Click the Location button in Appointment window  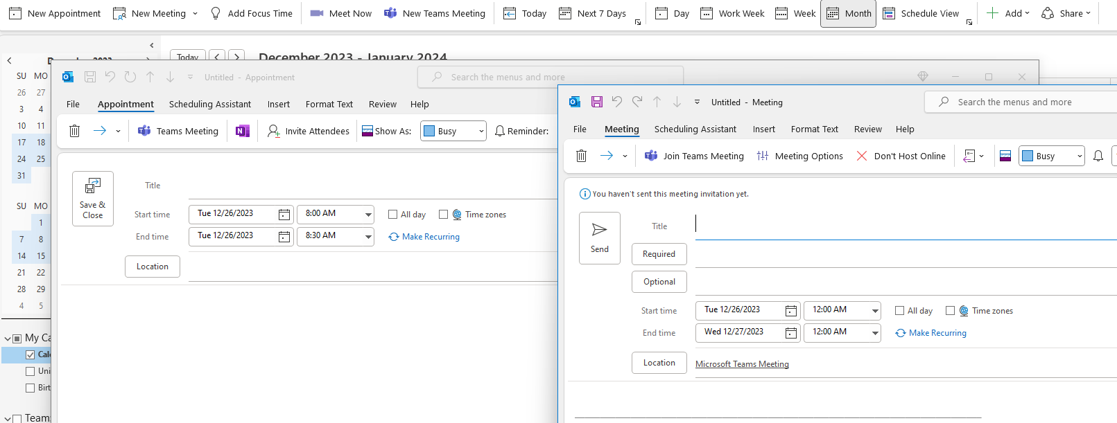[x=153, y=267]
